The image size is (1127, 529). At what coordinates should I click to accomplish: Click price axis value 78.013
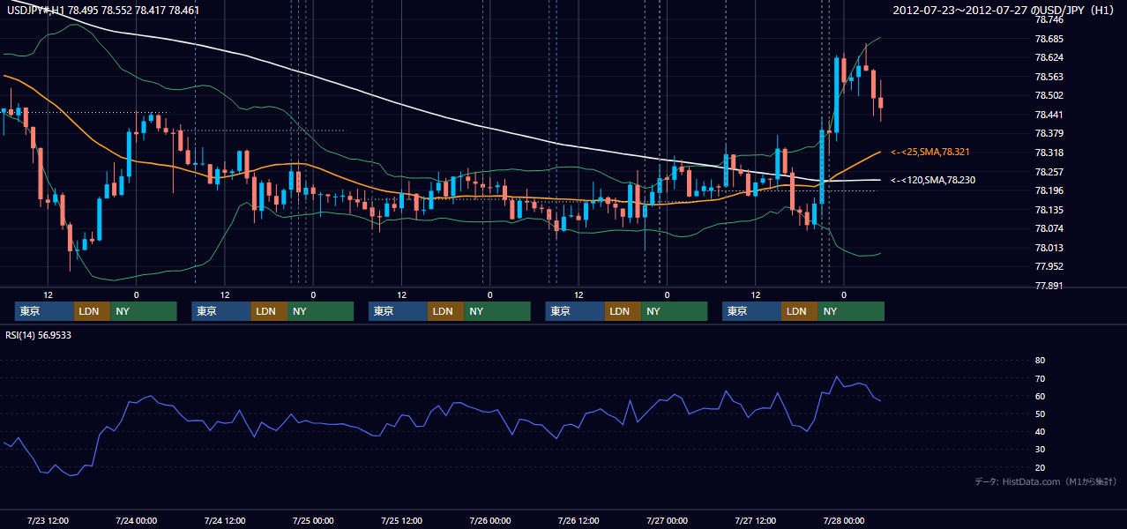(1049, 248)
